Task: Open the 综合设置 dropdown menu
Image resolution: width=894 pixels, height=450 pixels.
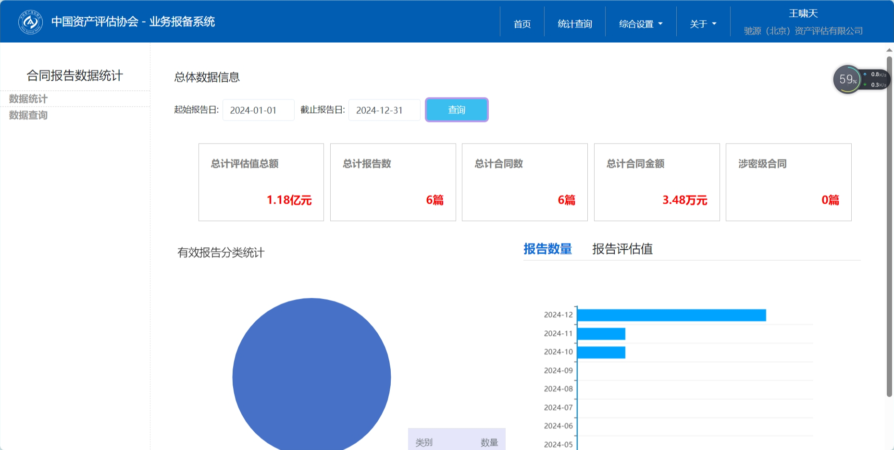Action: [640, 24]
